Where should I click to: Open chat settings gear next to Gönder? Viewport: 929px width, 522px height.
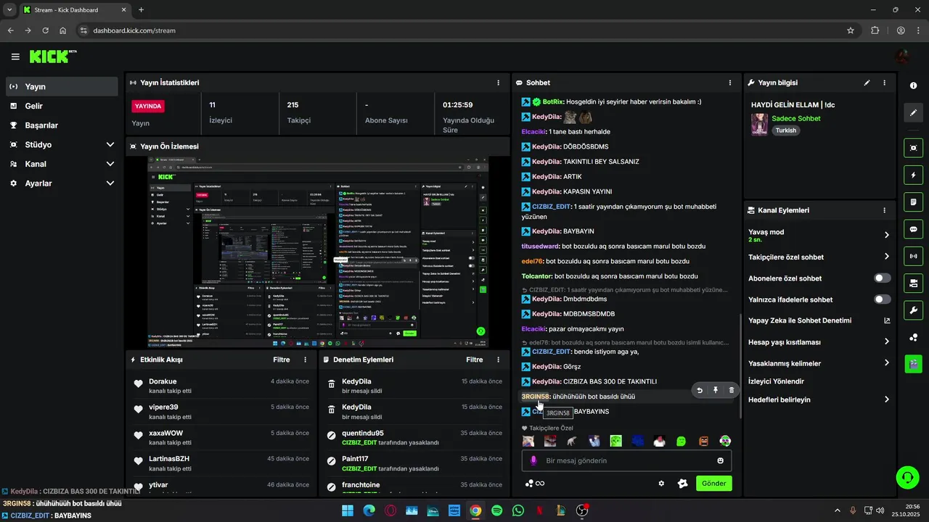[661, 484]
